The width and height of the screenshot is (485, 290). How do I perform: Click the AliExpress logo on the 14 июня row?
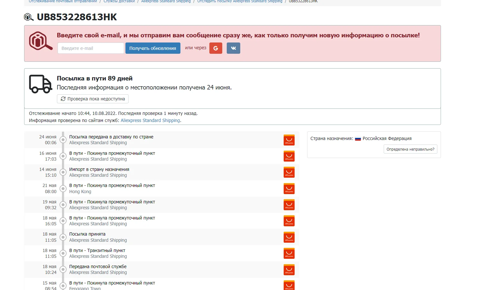pos(289,172)
